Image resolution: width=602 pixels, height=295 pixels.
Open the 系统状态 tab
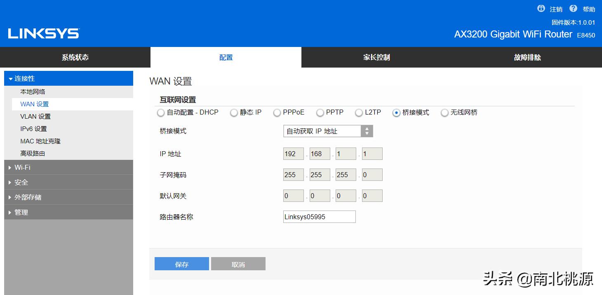point(75,57)
